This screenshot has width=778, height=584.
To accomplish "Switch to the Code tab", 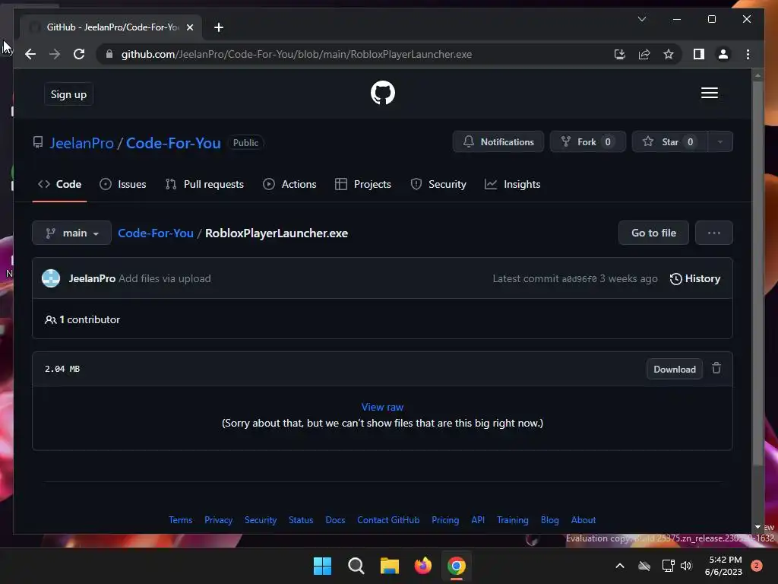I will [59, 184].
